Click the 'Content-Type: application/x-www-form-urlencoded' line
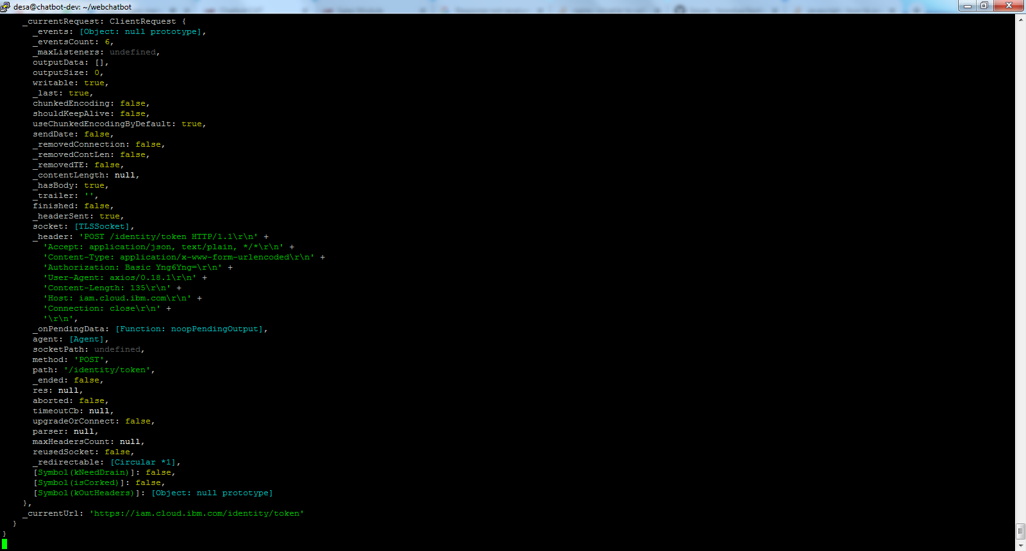 184,257
